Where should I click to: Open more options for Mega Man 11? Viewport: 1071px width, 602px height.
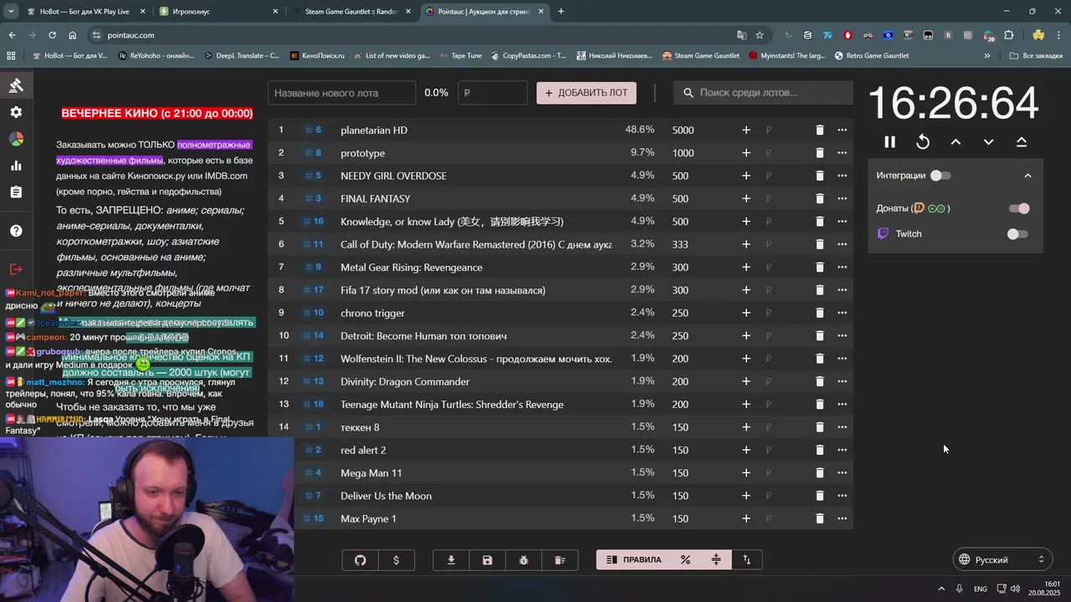click(842, 473)
